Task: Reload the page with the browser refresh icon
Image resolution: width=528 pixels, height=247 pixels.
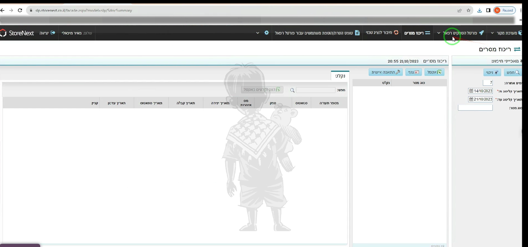Action: pyautogui.click(x=20, y=10)
